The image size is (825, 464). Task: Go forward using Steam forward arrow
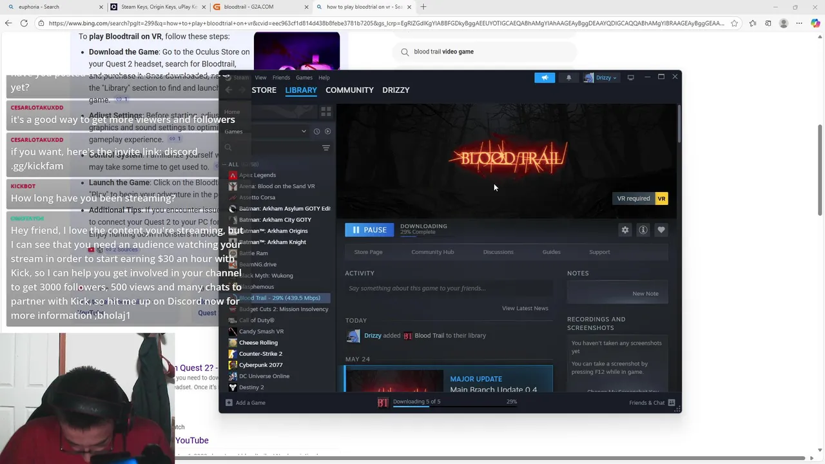pos(242,90)
